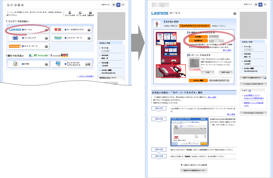Image resolution: width=273 pixels, height=178 pixels.
Task: Click 画像付きの詳細説明はこちら button
Action: point(194,171)
